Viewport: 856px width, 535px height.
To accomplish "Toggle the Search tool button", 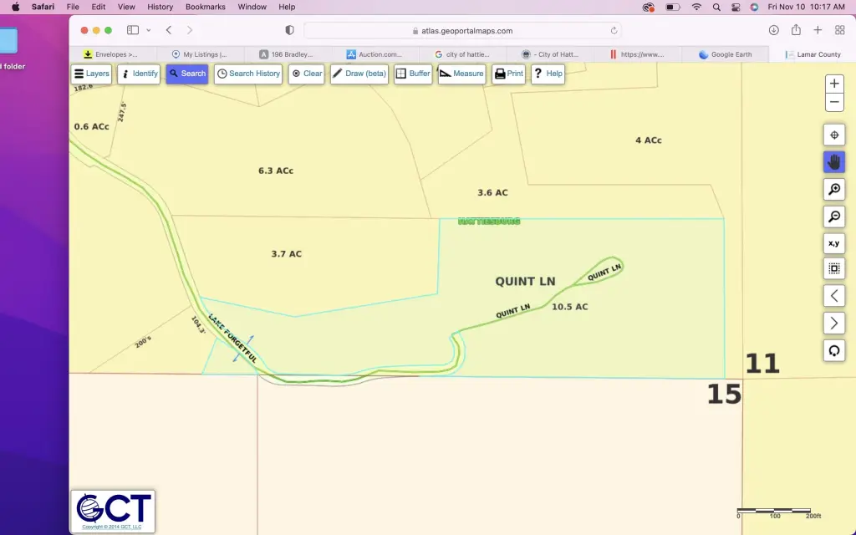I will click(186, 74).
